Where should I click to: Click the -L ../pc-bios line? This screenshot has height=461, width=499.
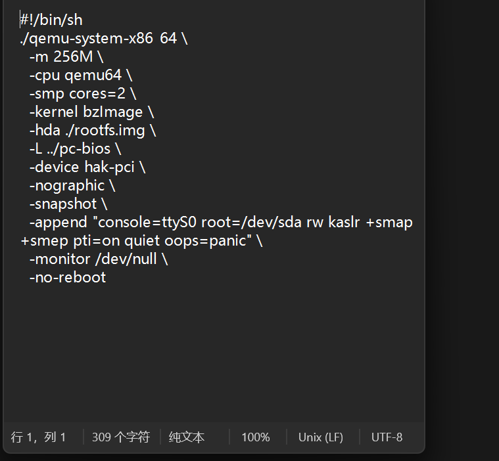point(75,149)
